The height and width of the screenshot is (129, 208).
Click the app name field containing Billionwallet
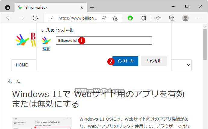point(104,41)
